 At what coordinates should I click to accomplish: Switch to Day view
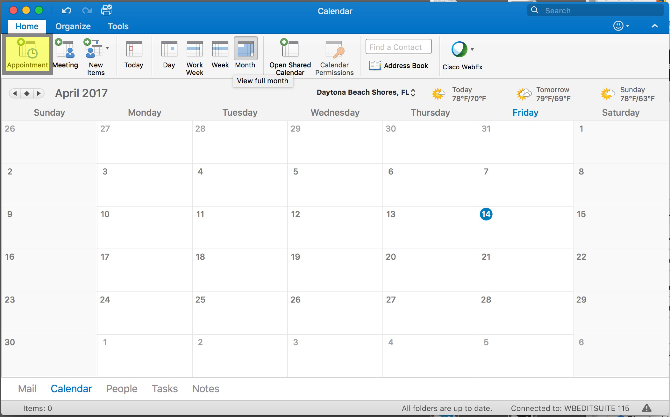coord(169,54)
